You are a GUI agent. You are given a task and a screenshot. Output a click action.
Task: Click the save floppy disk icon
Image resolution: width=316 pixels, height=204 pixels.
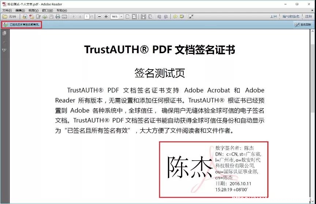[52, 17]
